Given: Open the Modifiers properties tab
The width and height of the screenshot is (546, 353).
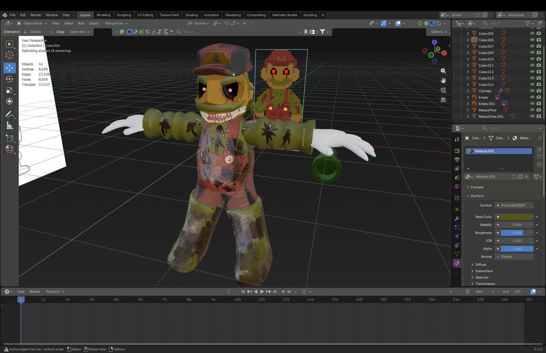Looking at the screenshot, I should pos(457,219).
